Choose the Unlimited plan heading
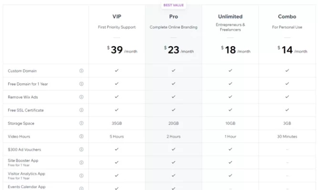The width and height of the screenshot is (318, 190). pyautogui.click(x=230, y=17)
